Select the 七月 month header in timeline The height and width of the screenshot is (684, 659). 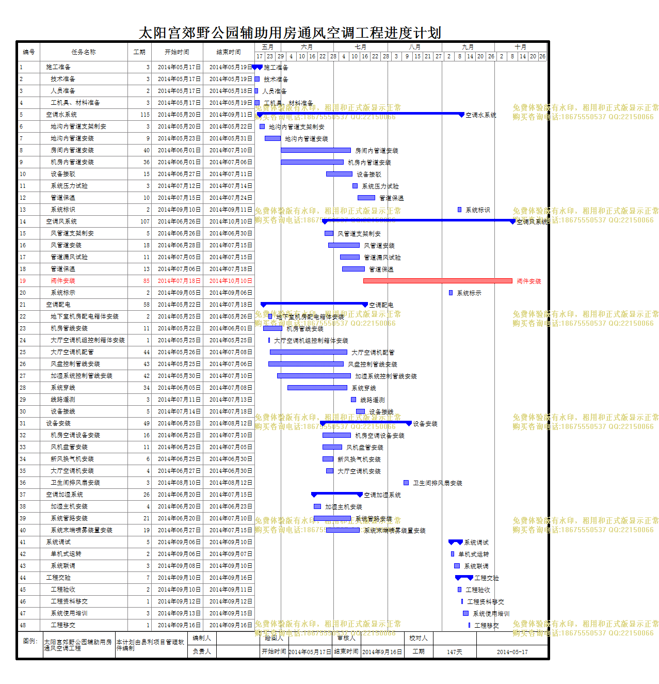tap(360, 47)
